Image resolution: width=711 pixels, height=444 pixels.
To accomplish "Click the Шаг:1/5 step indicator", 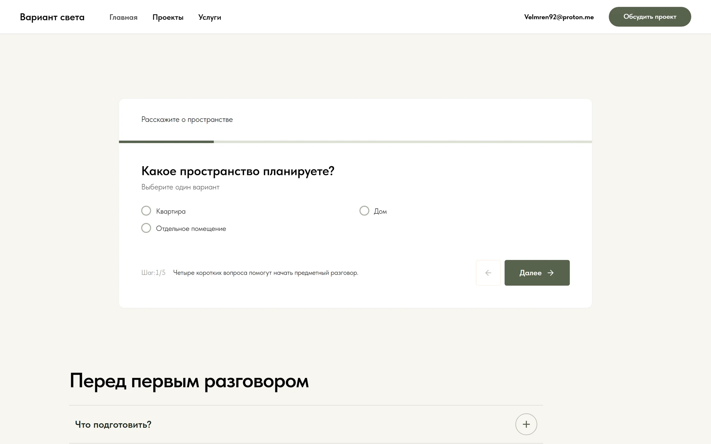I will tap(153, 272).
